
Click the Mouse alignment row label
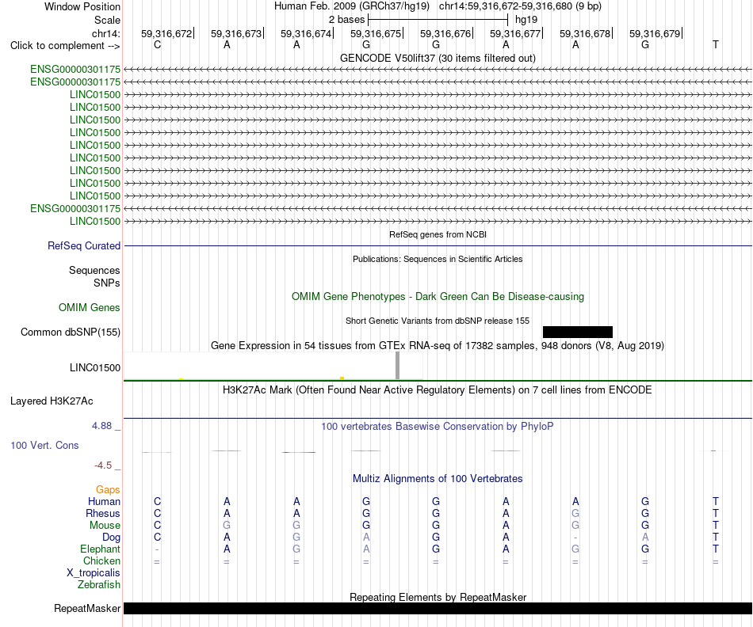[x=105, y=526]
